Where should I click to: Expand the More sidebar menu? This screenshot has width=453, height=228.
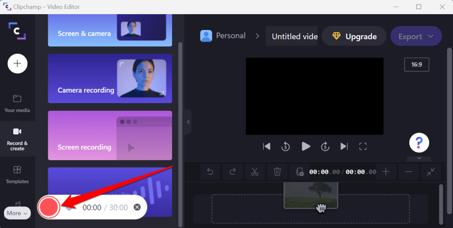pyautogui.click(x=17, y=213)
